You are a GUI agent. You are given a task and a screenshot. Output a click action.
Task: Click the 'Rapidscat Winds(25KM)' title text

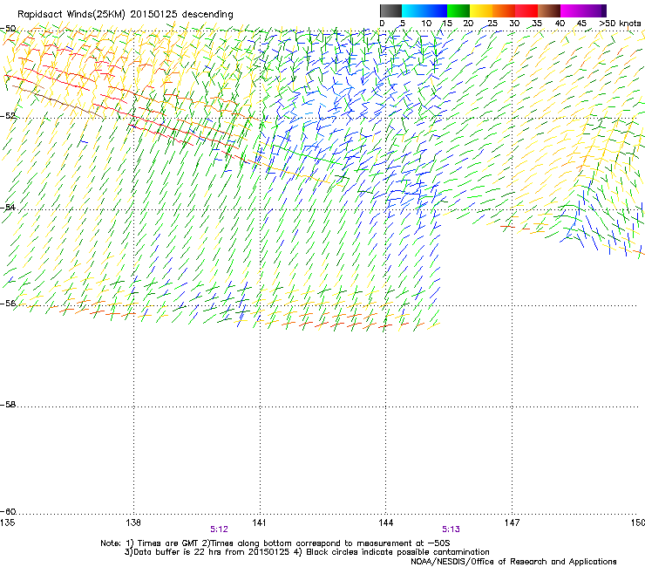point(71,15)
